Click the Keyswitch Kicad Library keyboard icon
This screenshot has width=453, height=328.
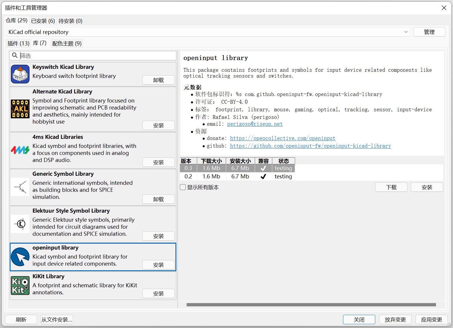[20, 74]
